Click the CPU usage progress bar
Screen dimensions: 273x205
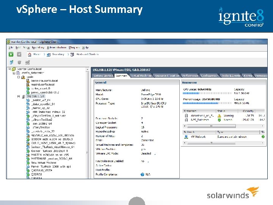(207, 93)
